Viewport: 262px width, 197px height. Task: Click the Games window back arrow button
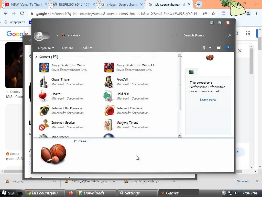tap(39, 35)
